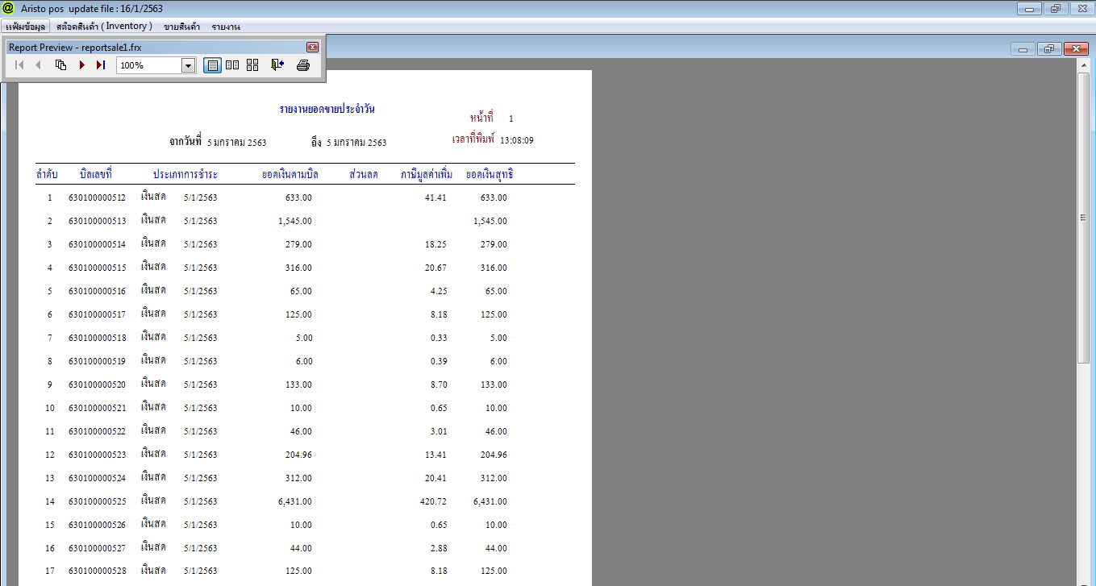The width and height of the screenshot is (1096, 586).
Task: Click print time 13:08:09
Action: [517, 140]
